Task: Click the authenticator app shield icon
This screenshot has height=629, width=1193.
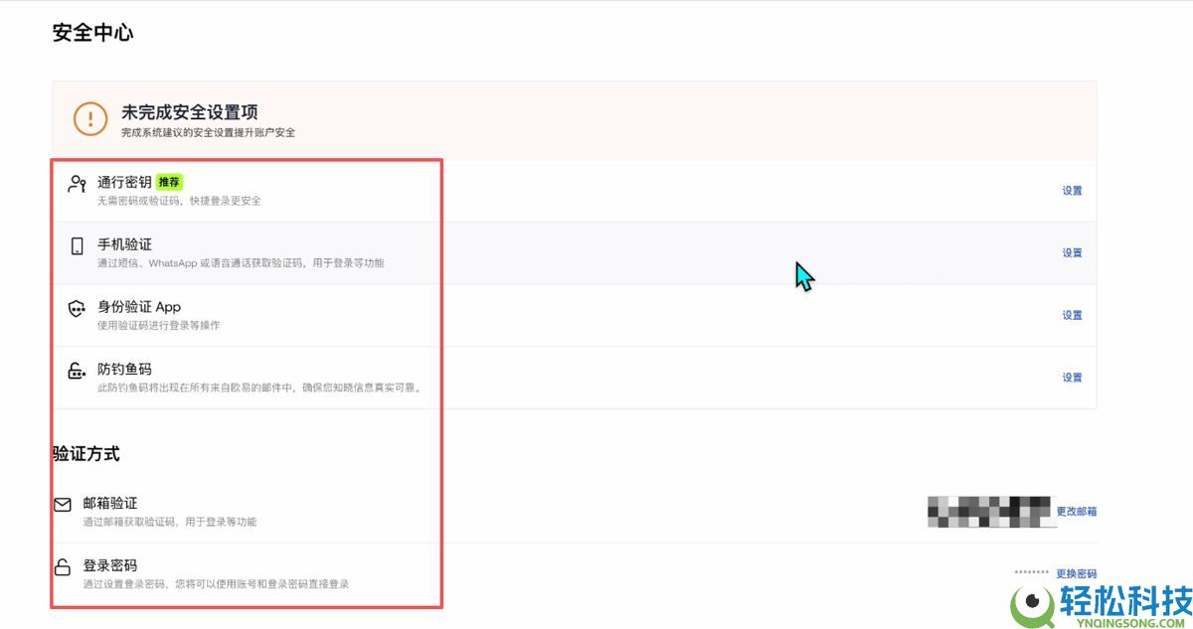Action: tap(77, 309)
